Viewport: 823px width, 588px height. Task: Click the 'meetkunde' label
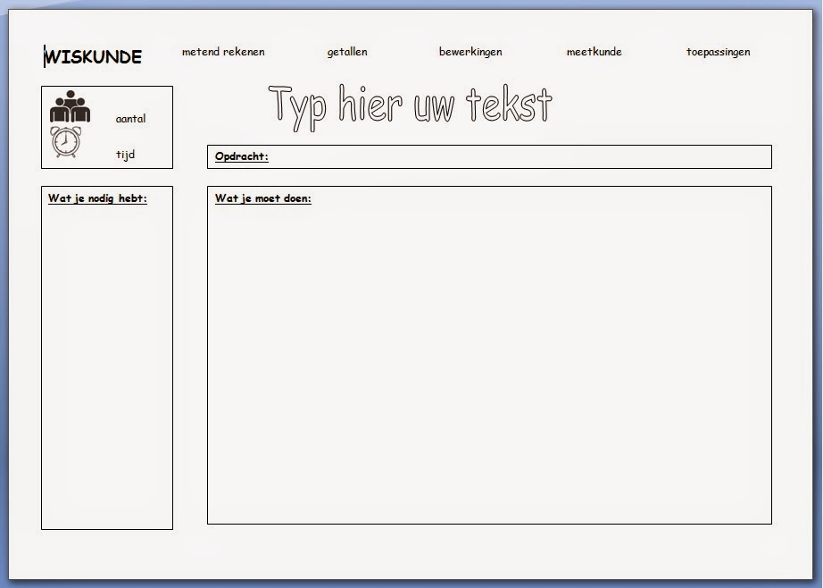click(594, 52)
